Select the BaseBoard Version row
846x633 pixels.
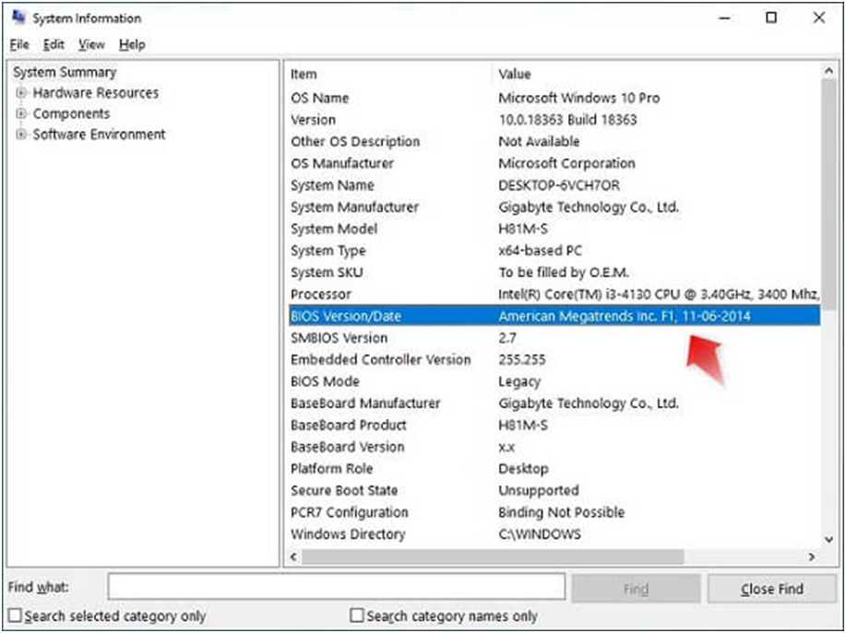(554, 447)
